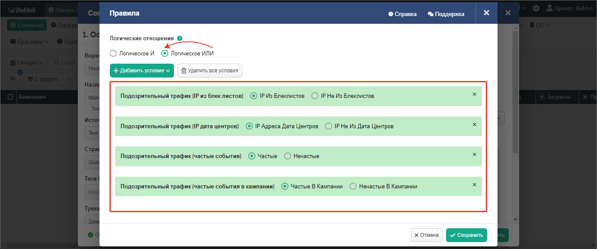Click Удалить все условия button
This screenshot has width=597, height=249.
point(210,71)
